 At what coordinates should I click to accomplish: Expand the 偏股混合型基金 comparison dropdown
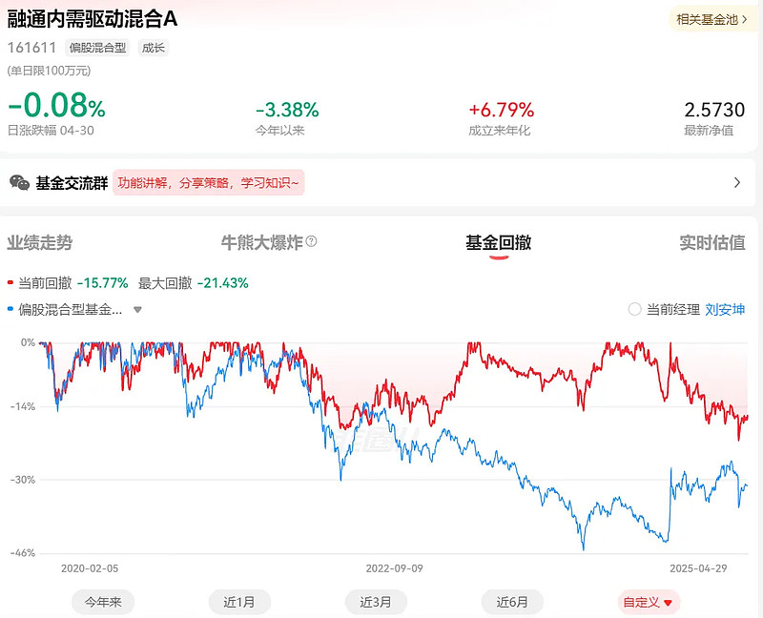(137, 310)
